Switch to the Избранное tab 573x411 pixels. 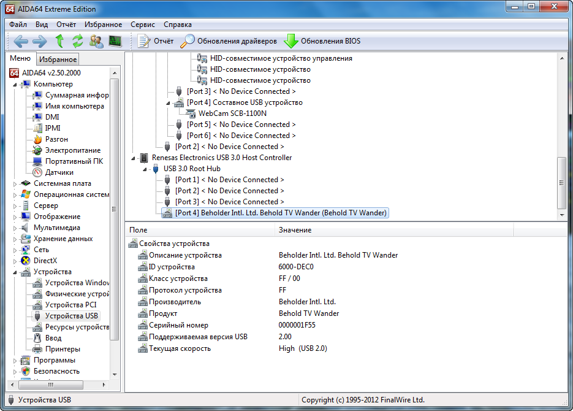tap(58, 60)
